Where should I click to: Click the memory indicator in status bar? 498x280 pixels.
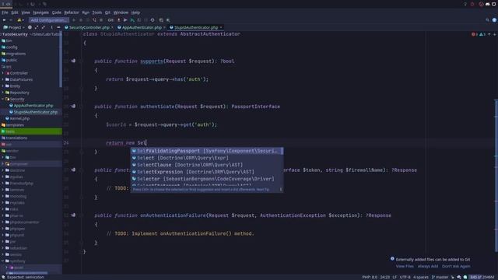482,277
